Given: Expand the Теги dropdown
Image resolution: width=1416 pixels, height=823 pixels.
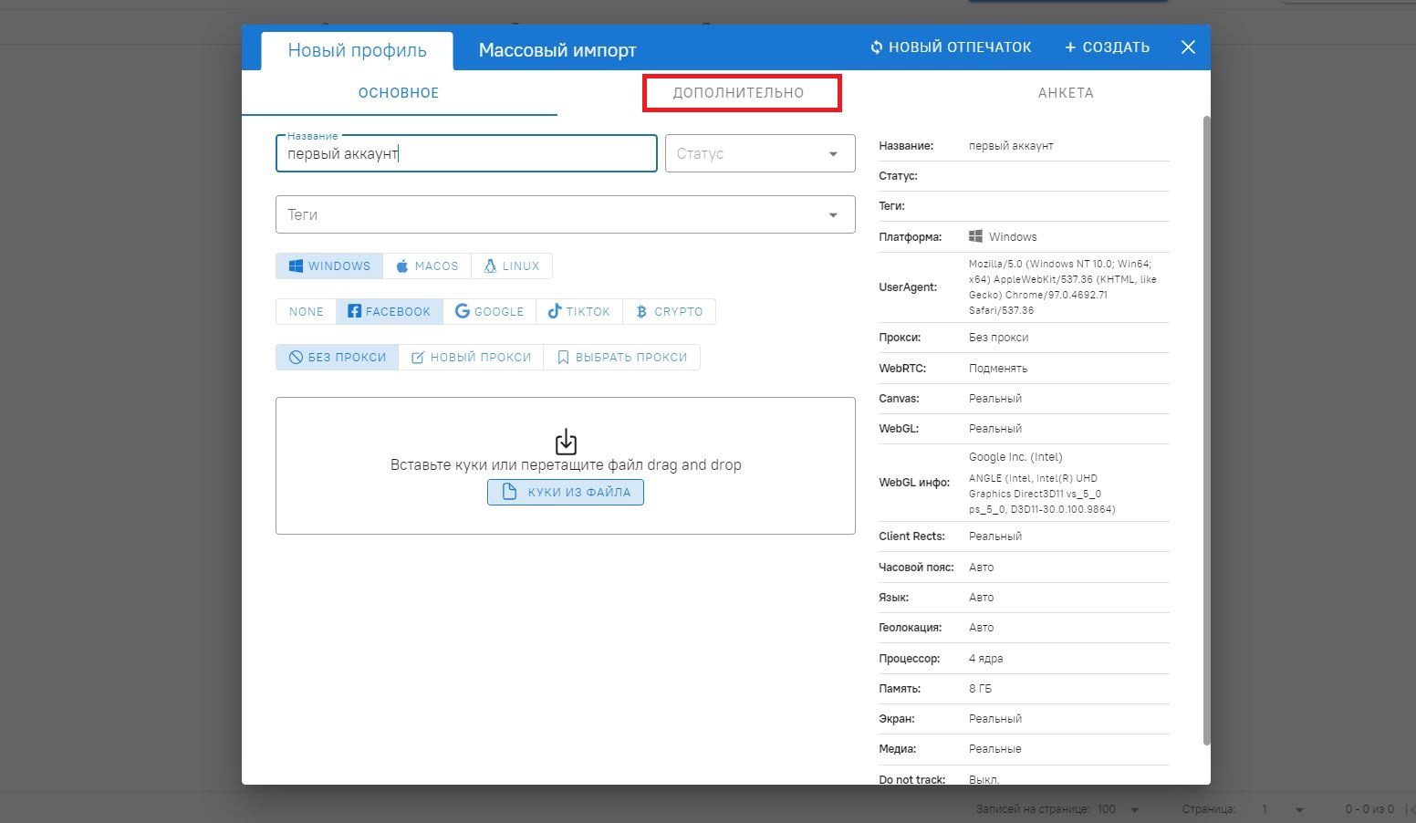Looking at the screenshot, I should [x=566, y=214].
